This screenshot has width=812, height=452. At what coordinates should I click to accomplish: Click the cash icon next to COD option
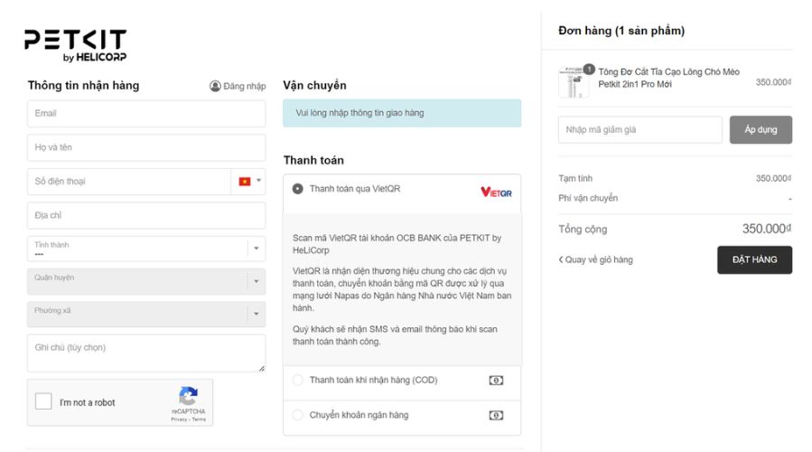click(x=496, y=381)
